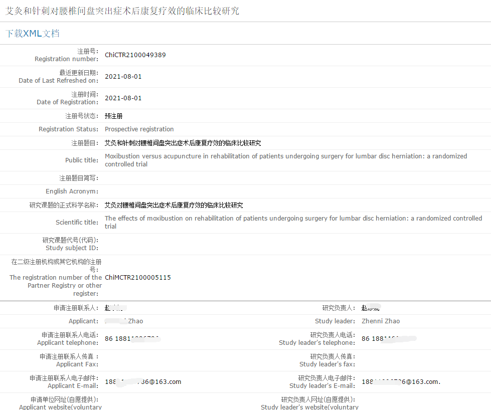Viewport: 491px width, 410px height.
Task: Click the Prospective registration value
Action: (x=139, y=129)
